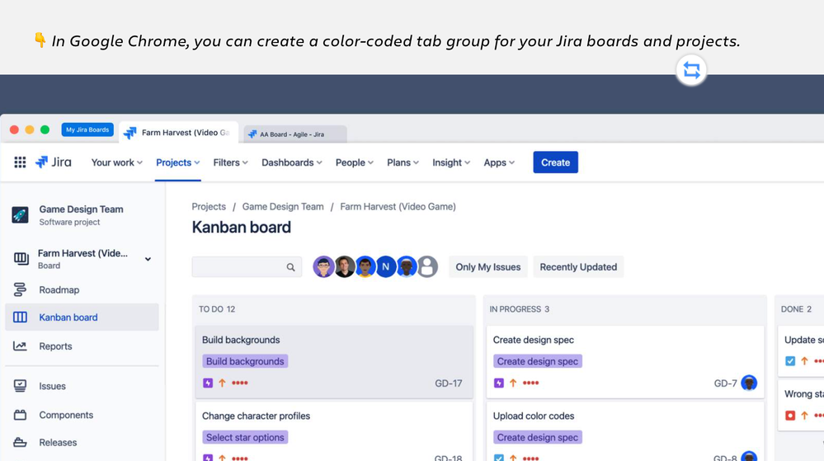
Task: Click the Build backgrounds epic label
Action: coord(245,361)
